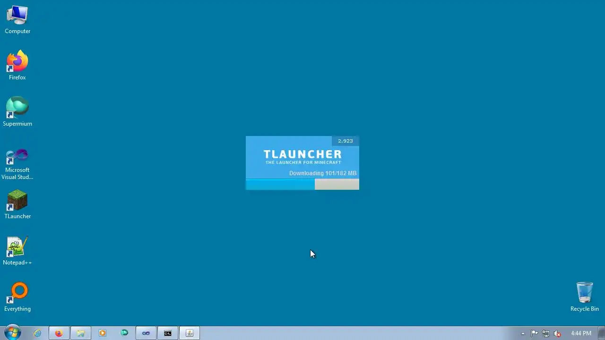Open the network status tray icon
The width and height of the screenshot is (605, 340).
coord(546,333)
